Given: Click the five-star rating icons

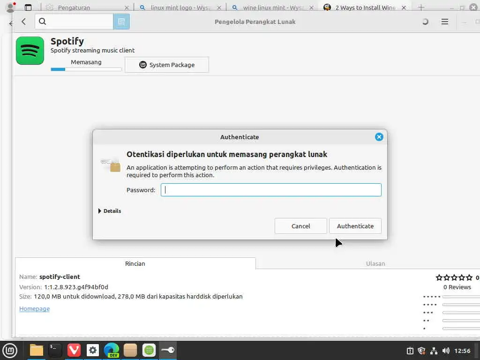Looking at the screenshot, I should pos(454,277).
